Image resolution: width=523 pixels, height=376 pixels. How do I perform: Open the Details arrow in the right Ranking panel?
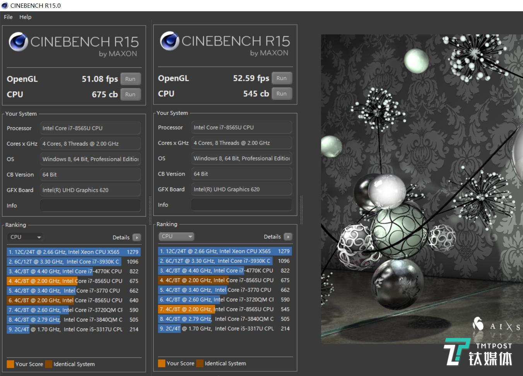pyautogui.click(x=288, y=236)
